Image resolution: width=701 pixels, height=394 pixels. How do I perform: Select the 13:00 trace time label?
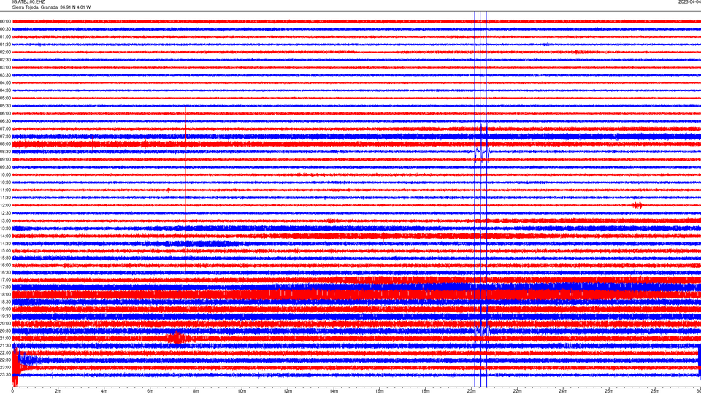coord(5,220)
